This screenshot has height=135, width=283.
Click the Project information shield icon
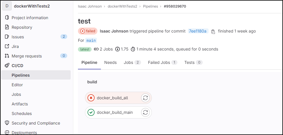[7, 18]
